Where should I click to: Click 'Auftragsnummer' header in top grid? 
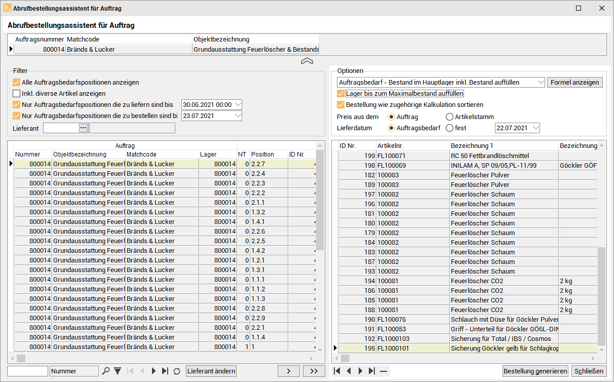click(40, 39)
